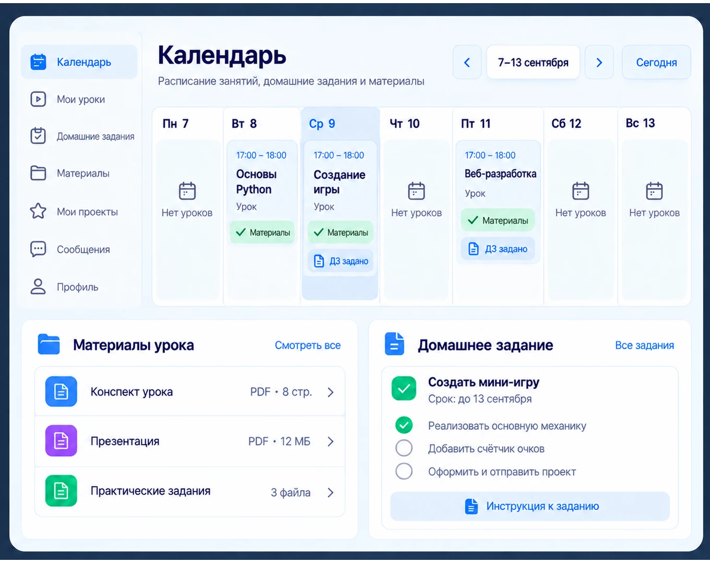Click the star icon beside Мои проекты
The image size is (710, 563).
[38, 211]
